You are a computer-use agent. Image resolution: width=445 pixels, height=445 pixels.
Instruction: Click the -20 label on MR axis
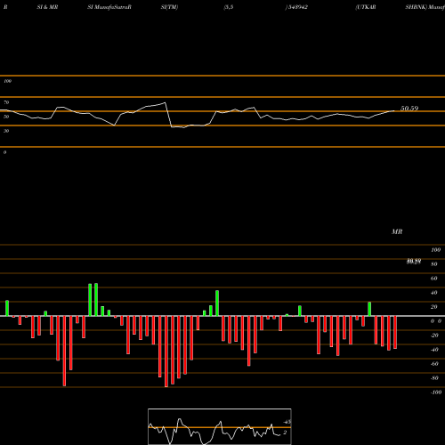[434, 336]
